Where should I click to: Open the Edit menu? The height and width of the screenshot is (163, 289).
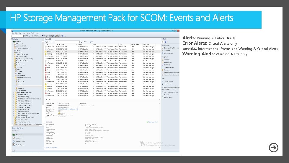click(x=17, y=33)
